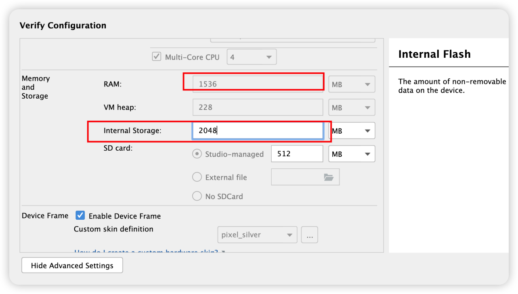
Task: Uncheck Enable Device Frame checkbox
Action: [x=80, y=216]
